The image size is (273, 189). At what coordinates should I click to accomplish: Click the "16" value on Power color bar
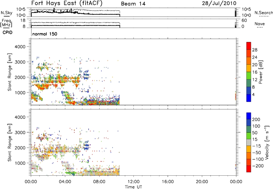pos(255,72)
